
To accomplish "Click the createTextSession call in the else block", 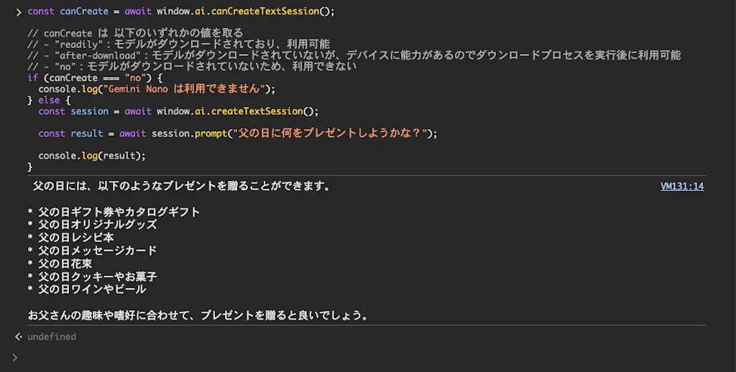I will 257,111.
